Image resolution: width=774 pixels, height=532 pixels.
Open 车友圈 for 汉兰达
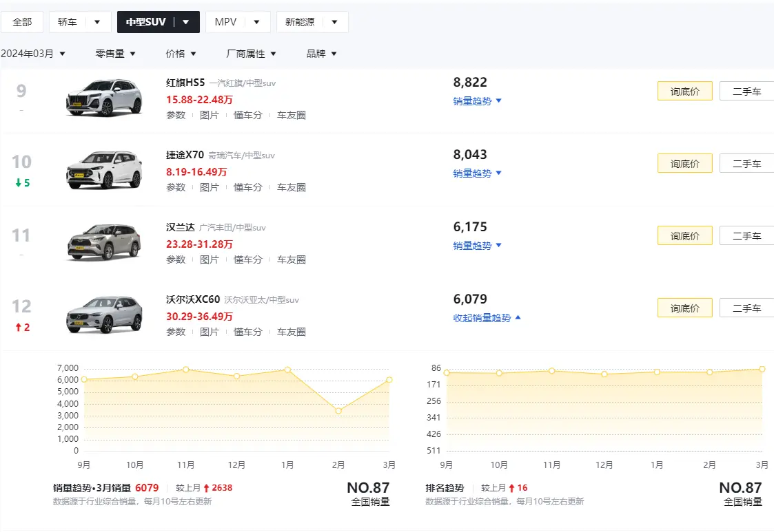tap(292, 260)
